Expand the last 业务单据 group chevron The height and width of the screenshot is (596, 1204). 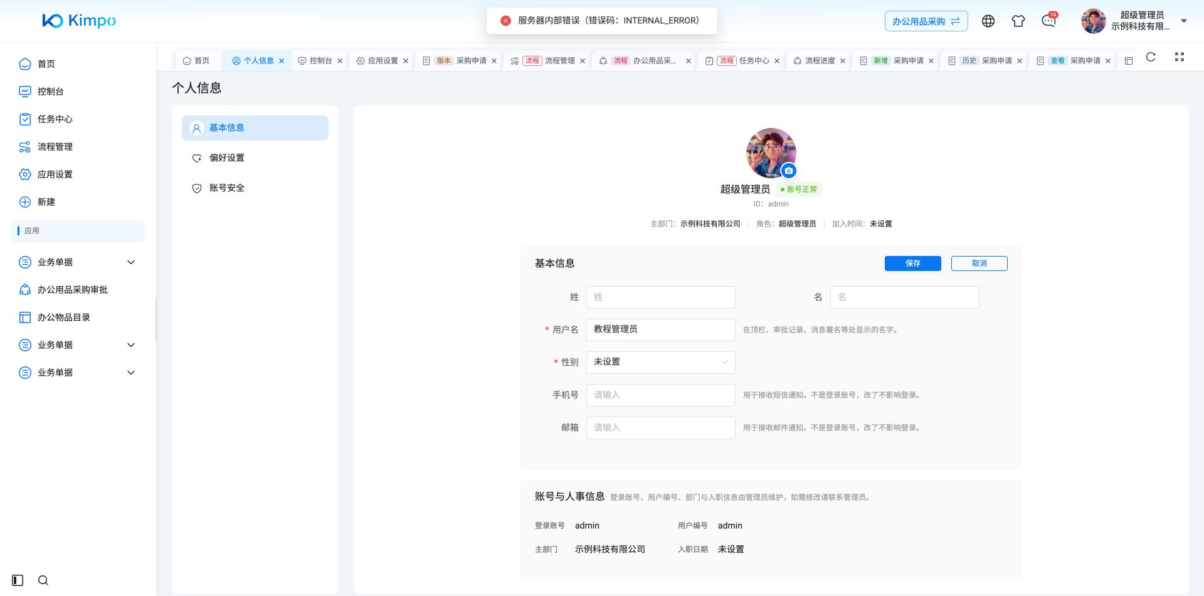pos(131,373)
